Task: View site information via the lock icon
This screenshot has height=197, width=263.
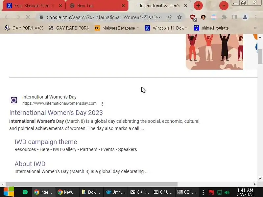Action: tap(41, 17)
